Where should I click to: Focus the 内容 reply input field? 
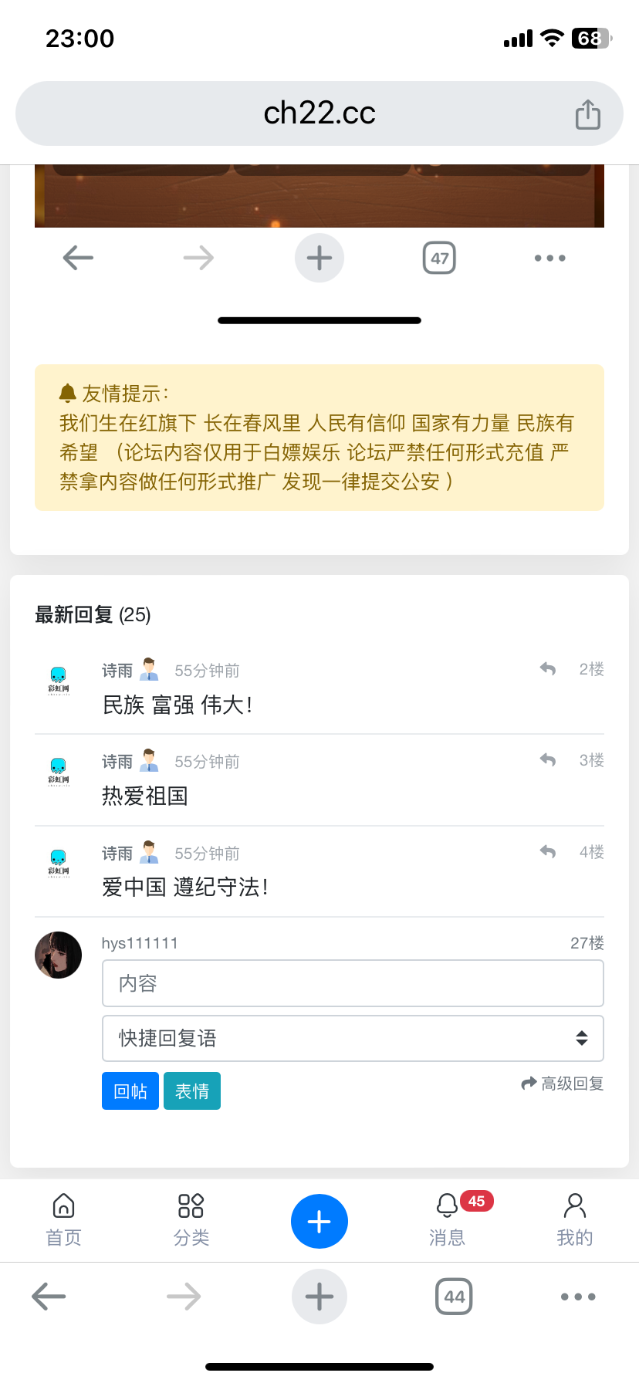tap(353, 983)
